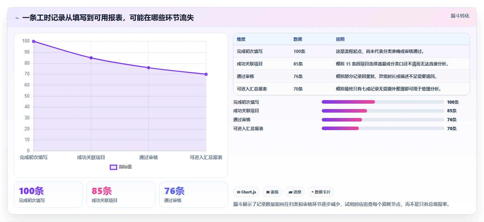Image resolution: width=484 pixels, height=222 pixels.
Task: Click the 漏斗转化 tag at top right
Action: [460, 16]
